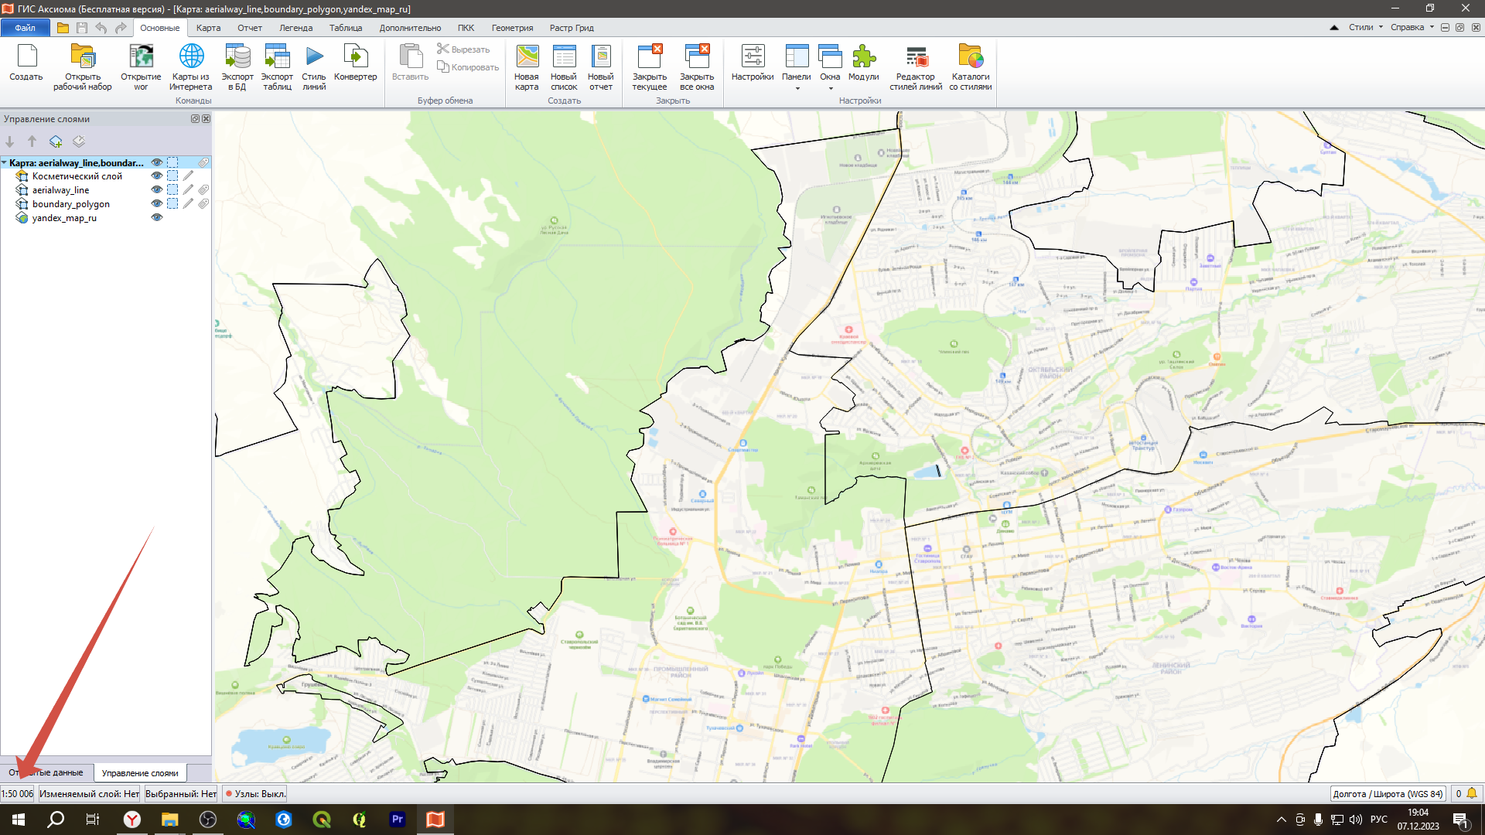Viewport: 1485px width, 835px height.
Task: Open the 'Стили' dropdown in the top right
Action: pyautogui.click(x=1365, y=27)
